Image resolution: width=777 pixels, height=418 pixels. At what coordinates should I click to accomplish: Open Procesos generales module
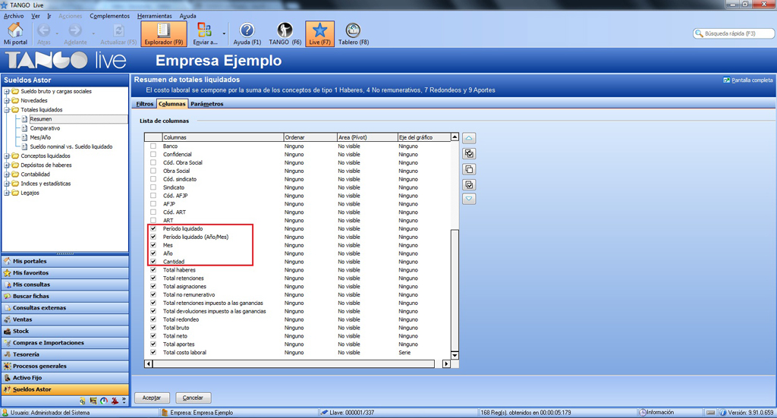pos(65,366)
